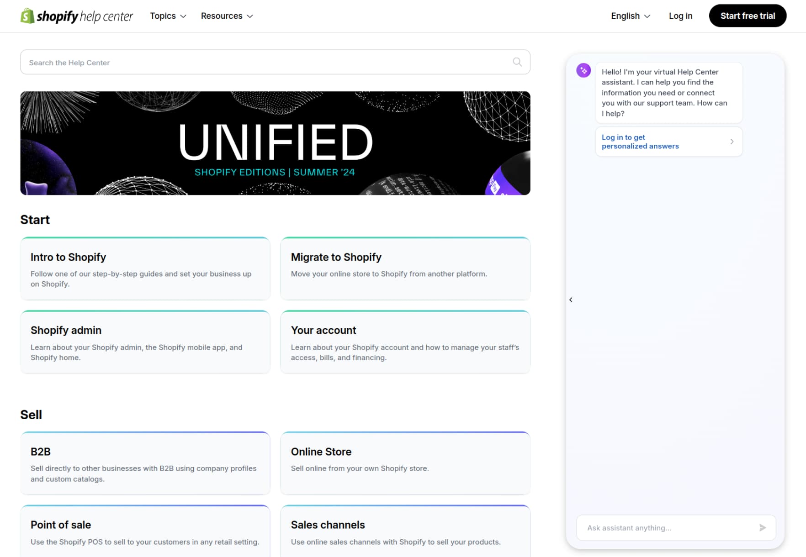Collapse the assistant panel with left chevron
This screenshot has height=557, width=806.
pyautogui.click(x=571, y=300)
